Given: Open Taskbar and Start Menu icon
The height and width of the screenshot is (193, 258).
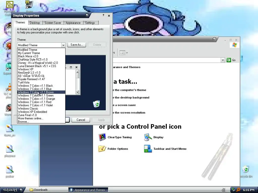Looking at the screenshot, I should 148,149.
